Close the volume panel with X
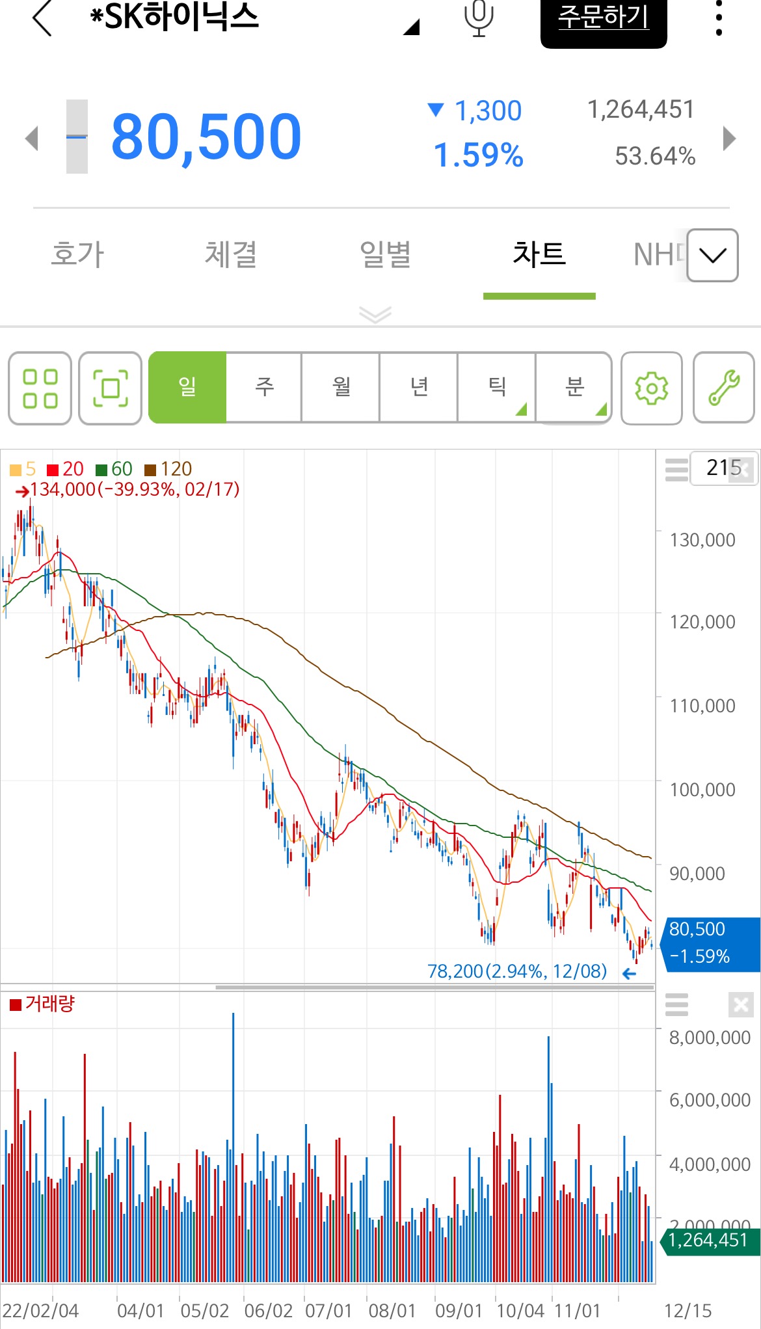The height and width of the screenshot is (1329, 761). pyautogui.click(x=741, y=1005)
